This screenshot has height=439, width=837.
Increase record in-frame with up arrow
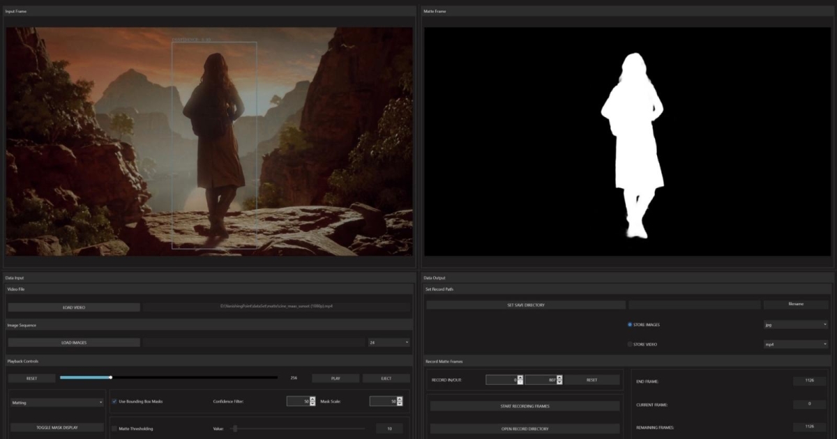(520, 378)
